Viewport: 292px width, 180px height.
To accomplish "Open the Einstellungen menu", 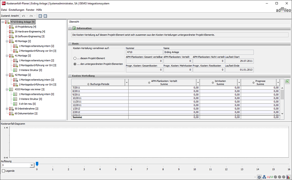I will tap(16, 10).
